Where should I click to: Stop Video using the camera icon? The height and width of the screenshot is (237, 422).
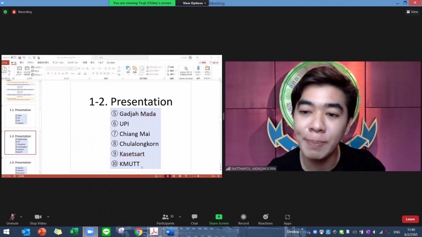(38, 217)
